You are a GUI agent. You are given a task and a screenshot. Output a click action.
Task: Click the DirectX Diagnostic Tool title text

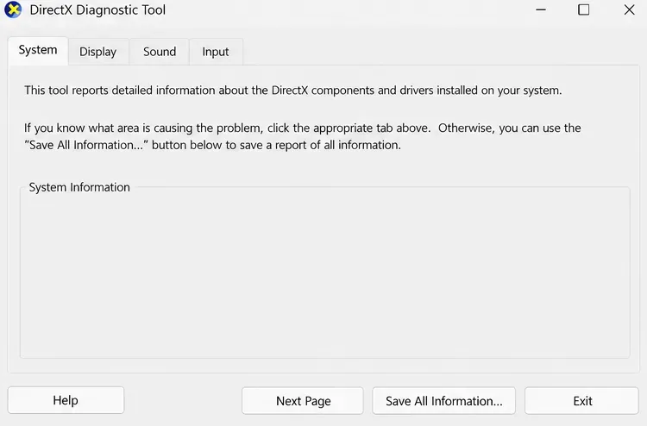point(97,9)
